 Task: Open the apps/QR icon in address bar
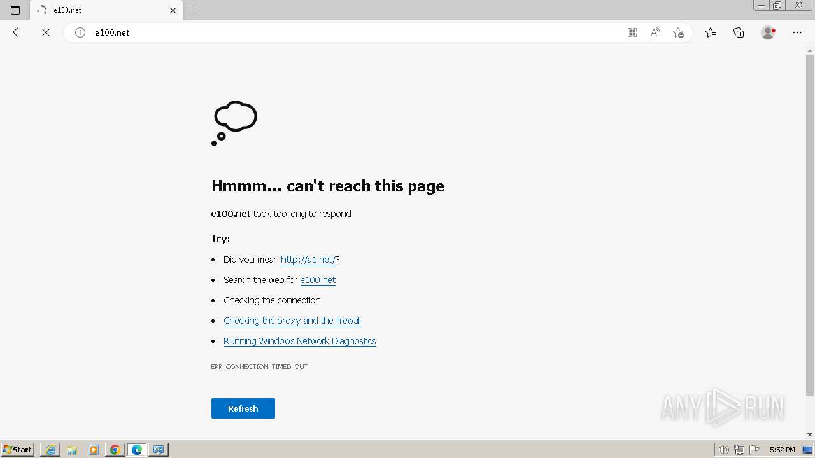632,32
